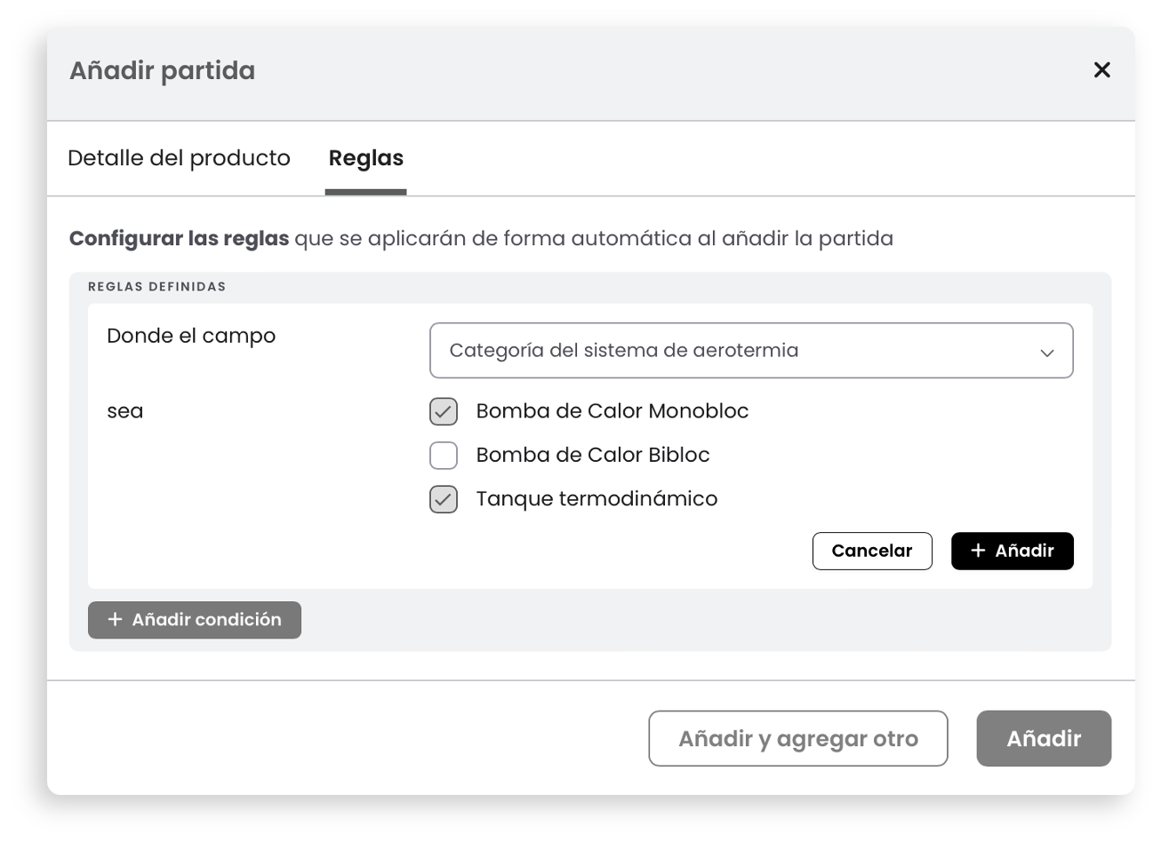This screenshot has height=842, width=1161.
Task: Click black + Añadir rule button
Action: point(1013,551)
